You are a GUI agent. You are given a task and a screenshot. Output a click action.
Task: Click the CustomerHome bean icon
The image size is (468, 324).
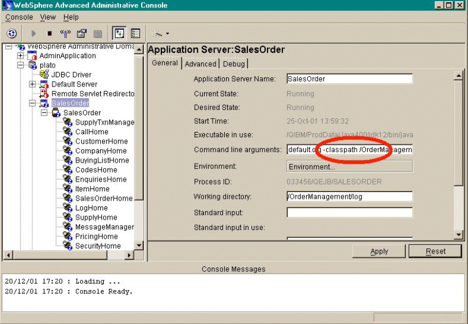pyautogui.click(x=68, y=141)
